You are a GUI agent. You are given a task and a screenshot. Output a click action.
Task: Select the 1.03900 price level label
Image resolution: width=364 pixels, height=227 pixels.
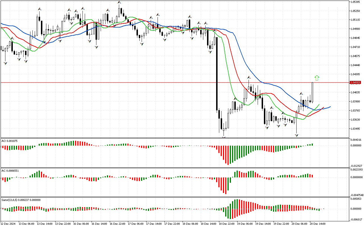click(x=355, y=102)
